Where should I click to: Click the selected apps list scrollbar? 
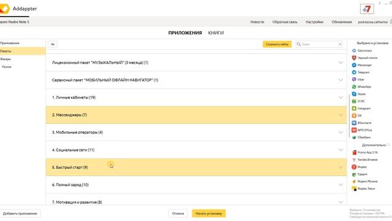(349, 116)
